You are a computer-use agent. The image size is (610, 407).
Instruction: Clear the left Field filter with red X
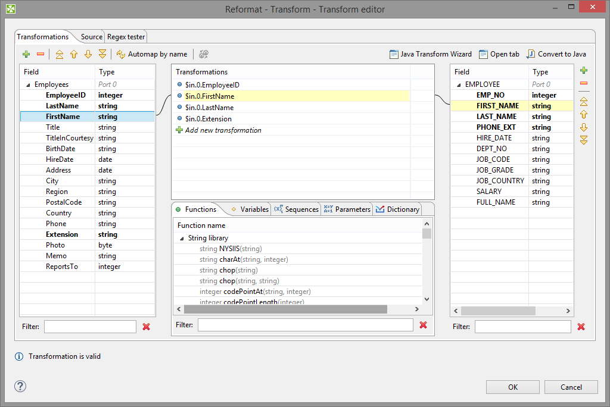[x=147, y=327]
